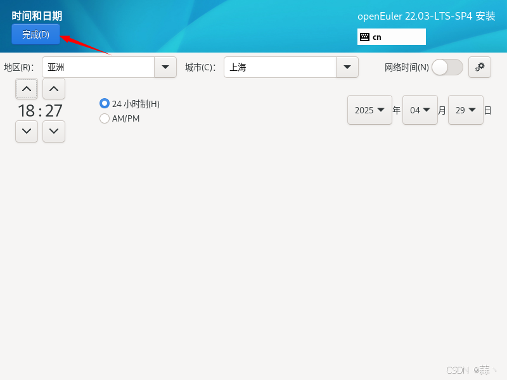Open the region dropdown arrow for 亚洲
Image resolution: width=507 pixels, height=380 pixels.
coord(165,67)
